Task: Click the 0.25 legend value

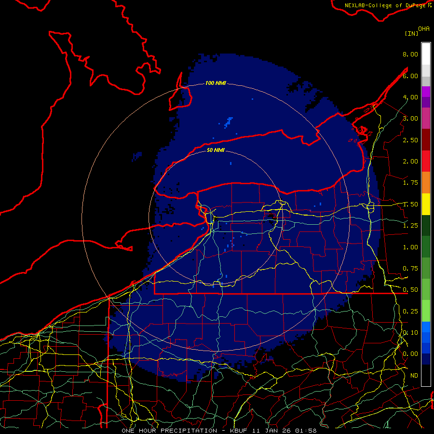Action: tap(410, 312)
